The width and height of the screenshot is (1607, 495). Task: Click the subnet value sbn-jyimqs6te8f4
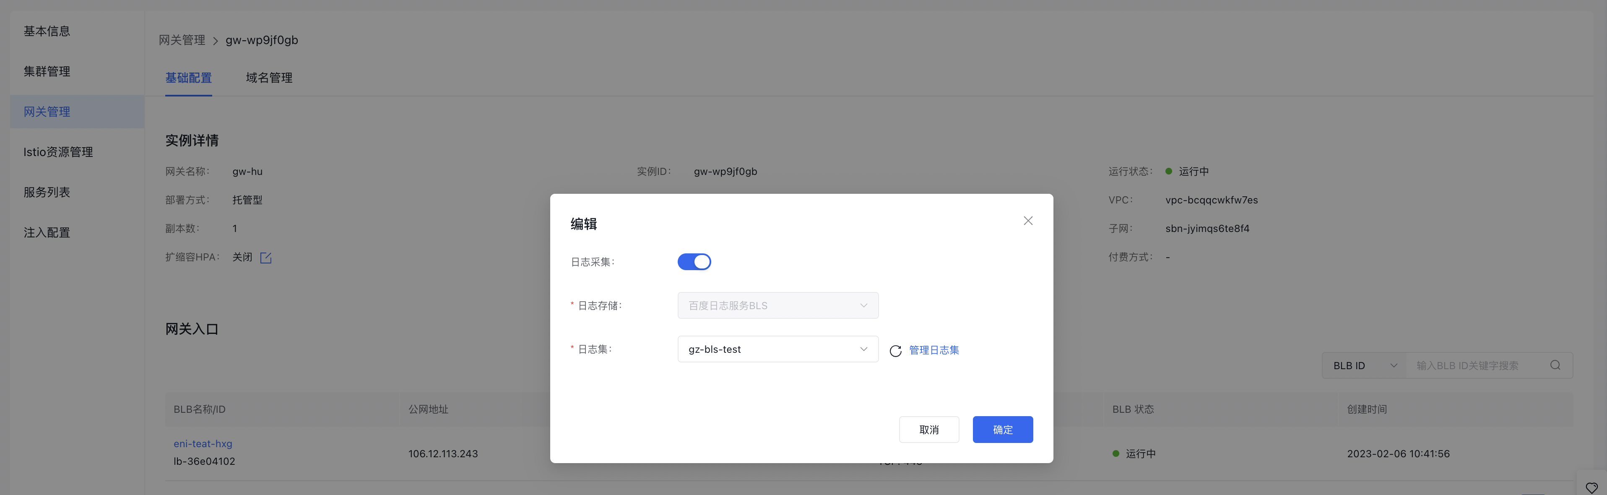[x=1207, y=229]
